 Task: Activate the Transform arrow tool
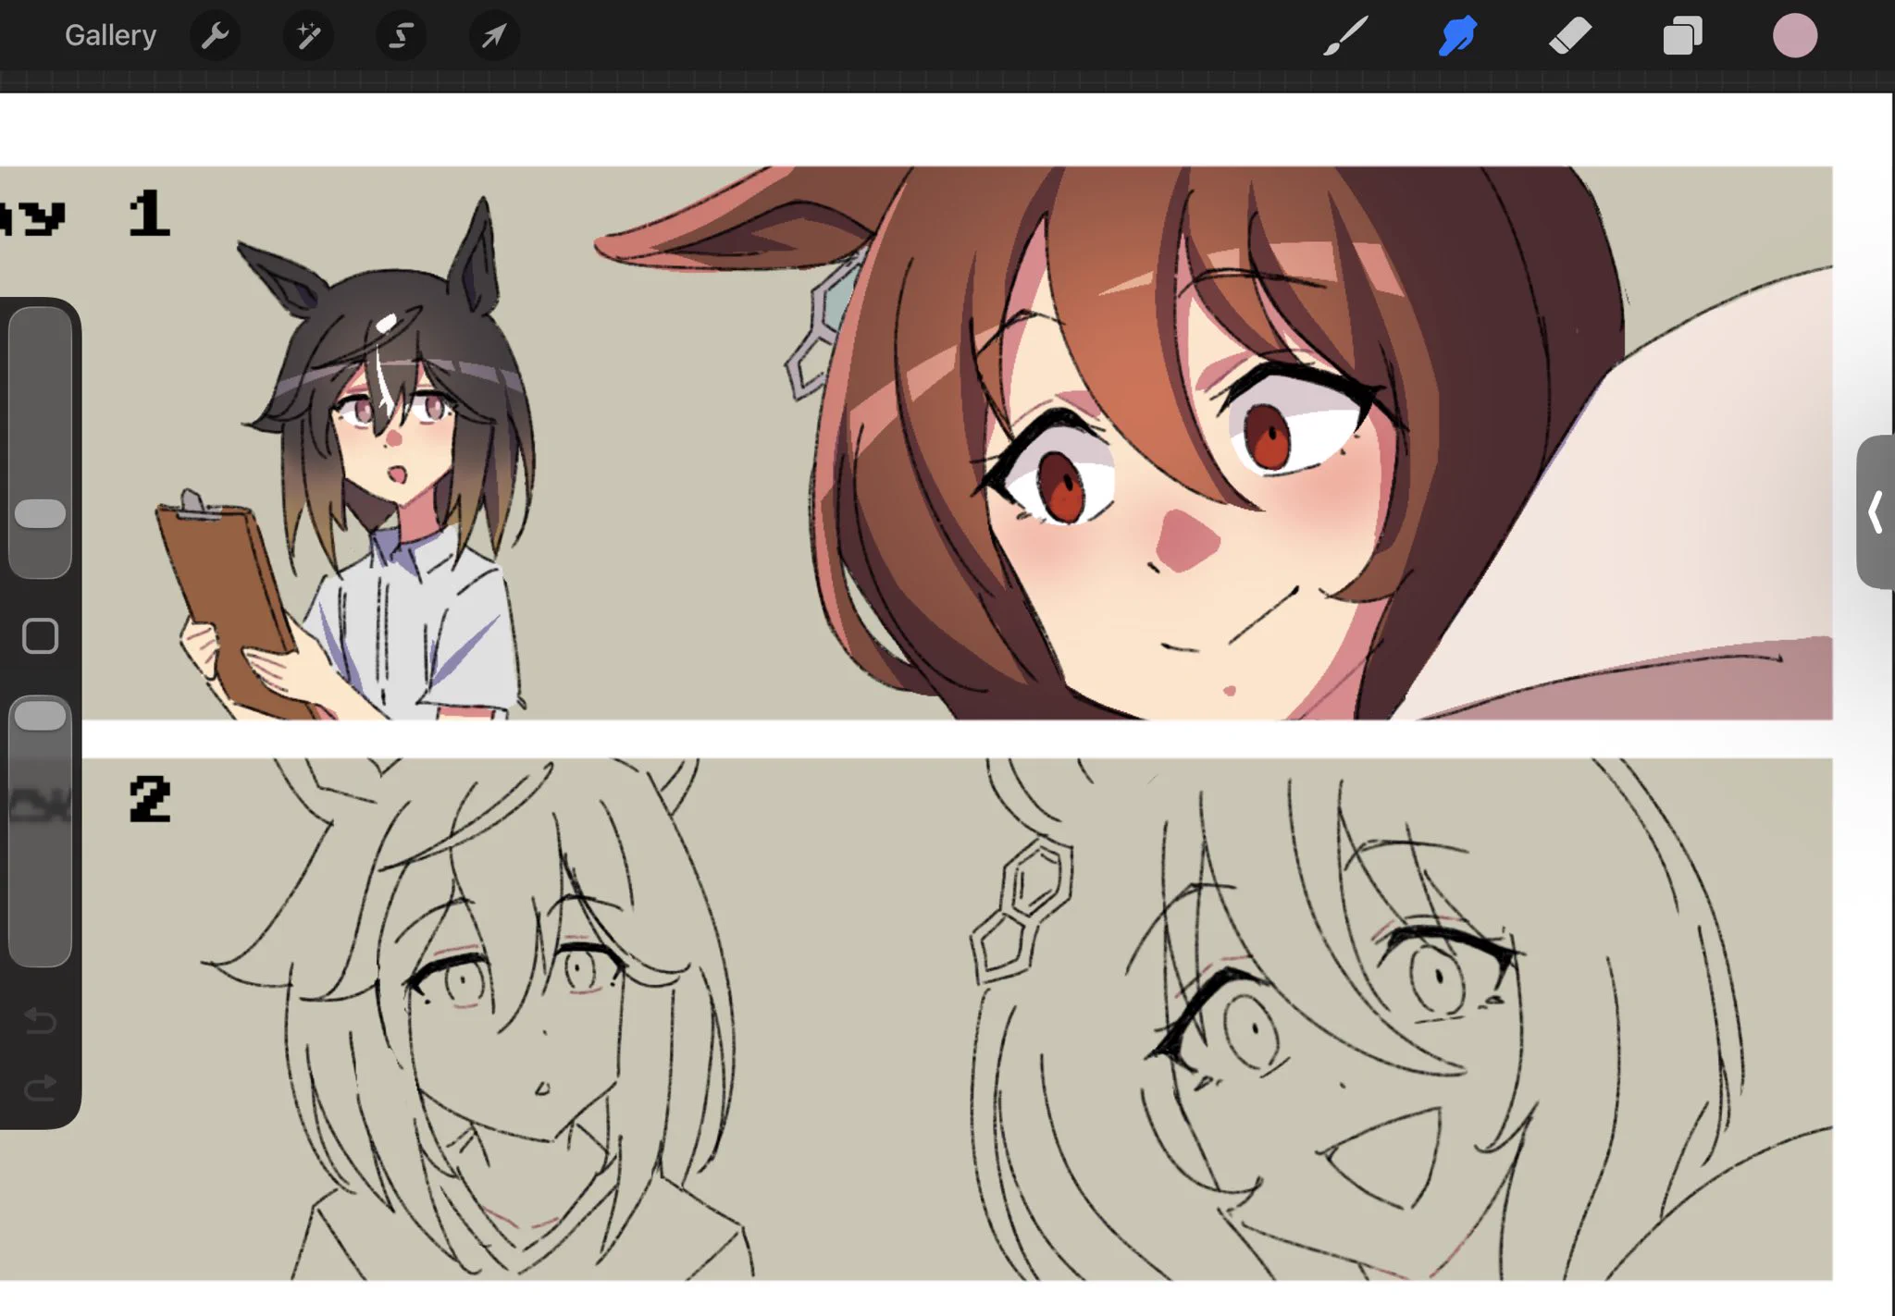[494, 36]
